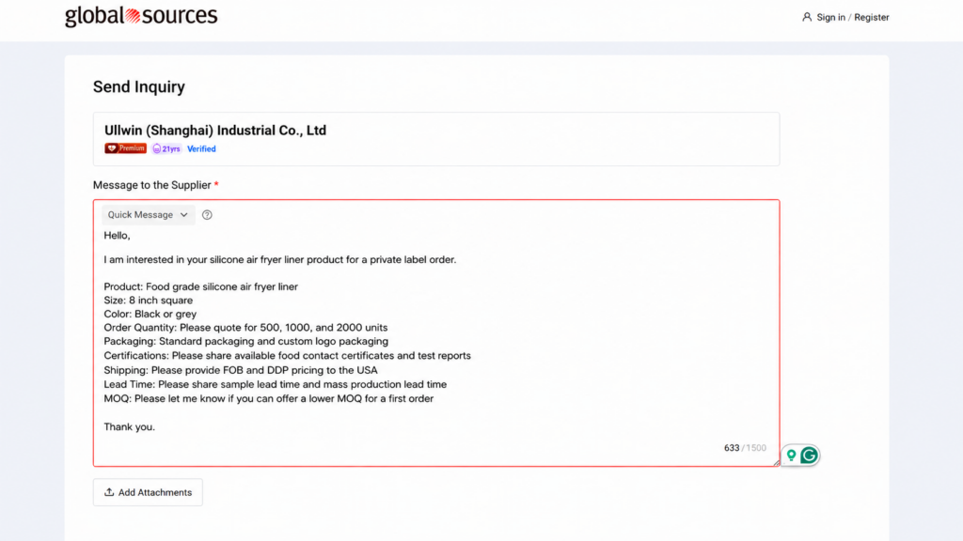Image resolution: width=963 pixels, height=541 pixels.
Task: Click the "Size: 8 inch square" line
Action: [x=148, y=300]
